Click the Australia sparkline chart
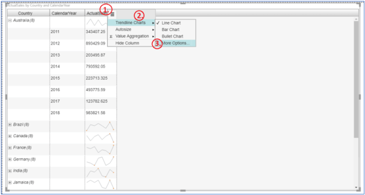 (97, 23)
